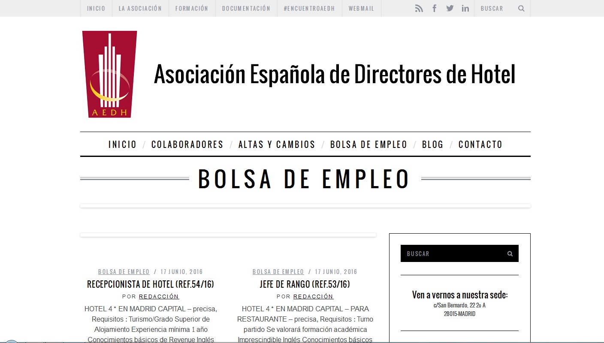Open Documentación in the top menu

(246, 9)
